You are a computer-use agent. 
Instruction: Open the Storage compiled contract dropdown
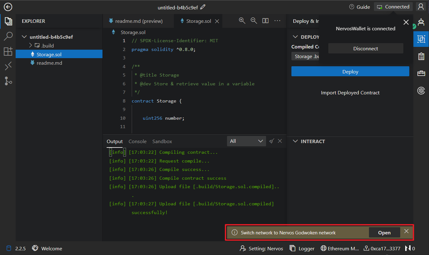tap(305, 56)
